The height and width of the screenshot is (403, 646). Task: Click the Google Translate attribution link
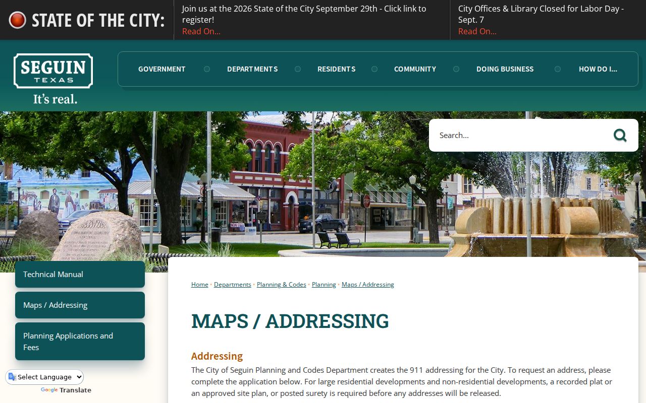coord(66,390)
